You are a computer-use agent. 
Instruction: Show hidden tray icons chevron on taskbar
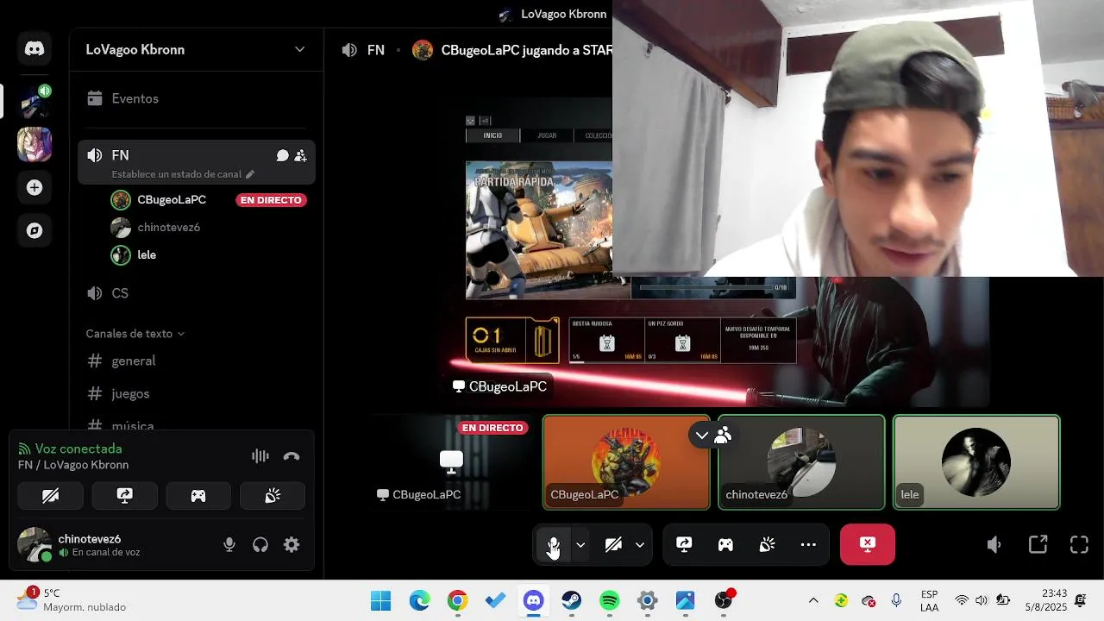coord(812,601)
